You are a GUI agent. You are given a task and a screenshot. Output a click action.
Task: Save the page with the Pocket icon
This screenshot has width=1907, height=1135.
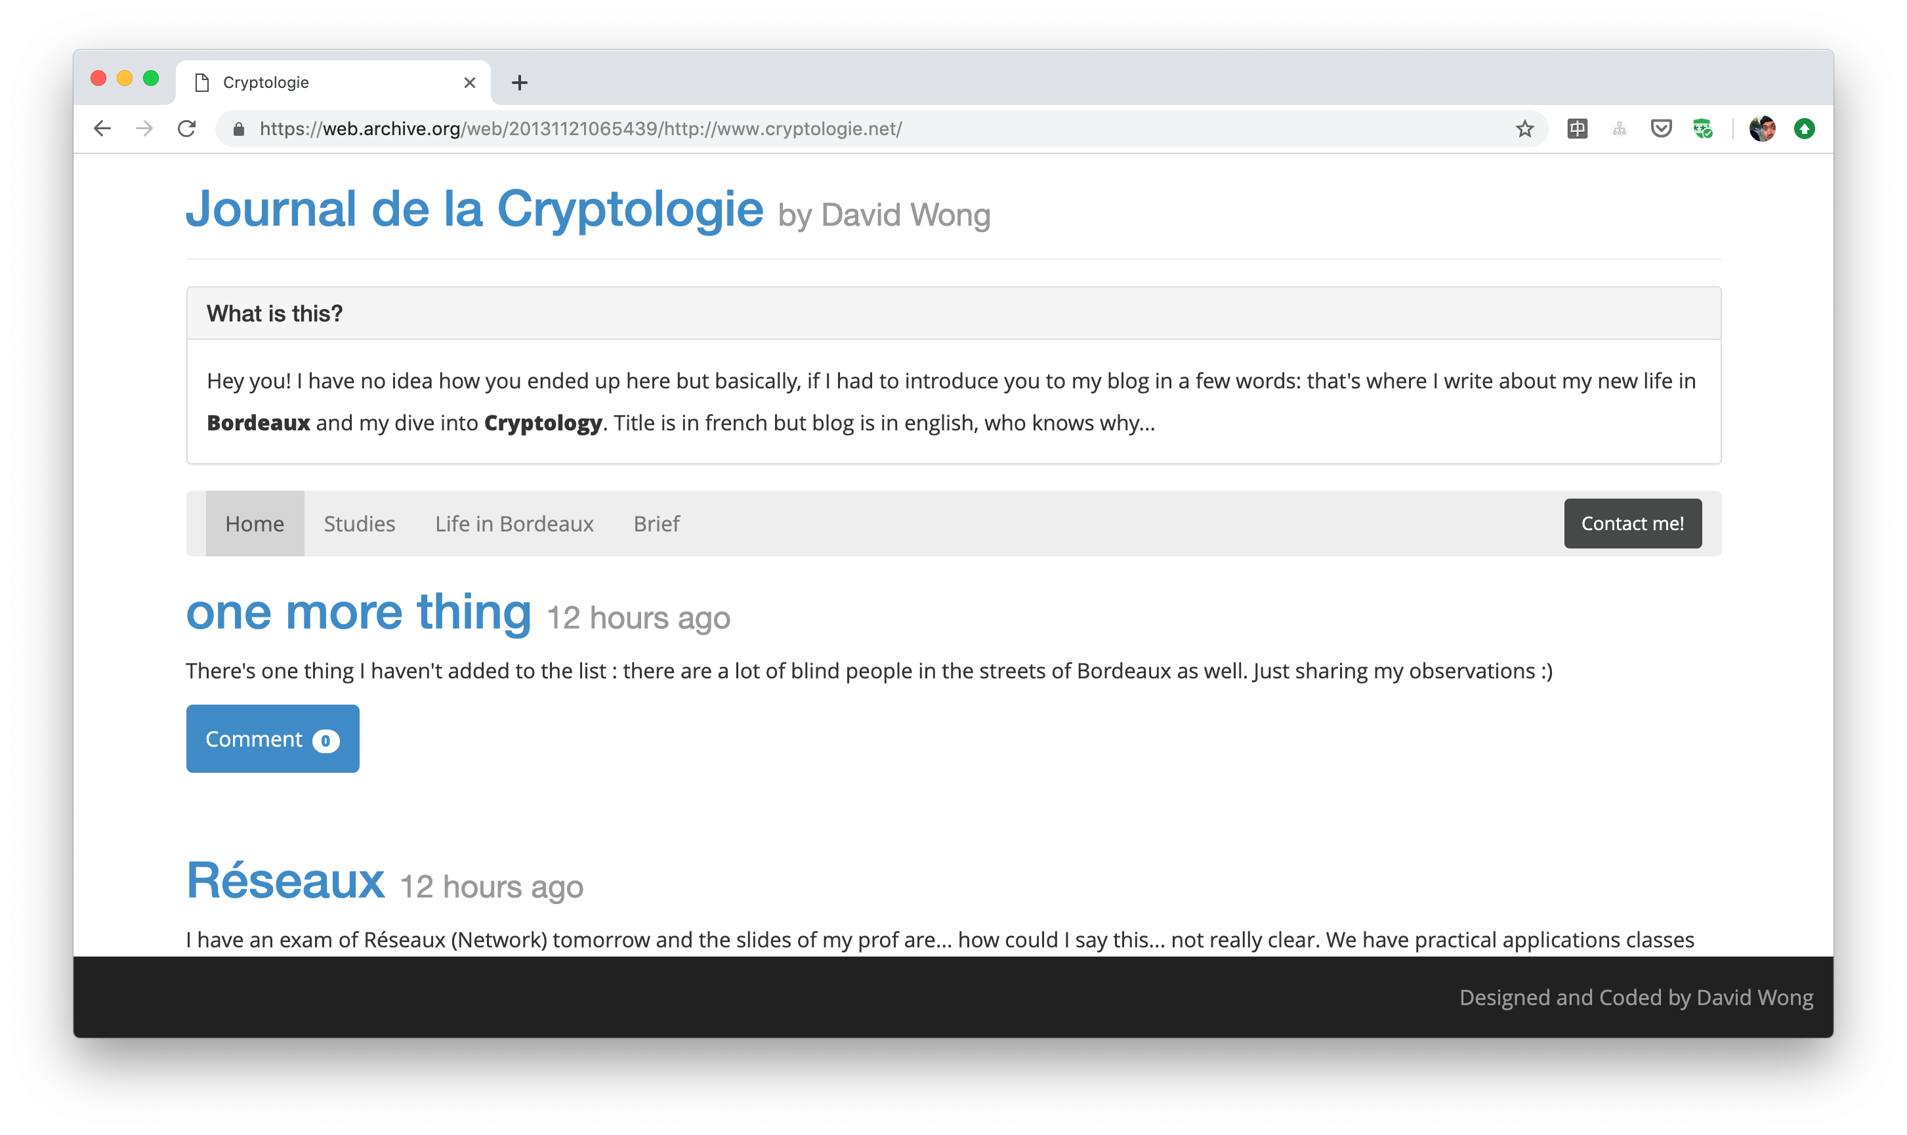click(1661, 129)
